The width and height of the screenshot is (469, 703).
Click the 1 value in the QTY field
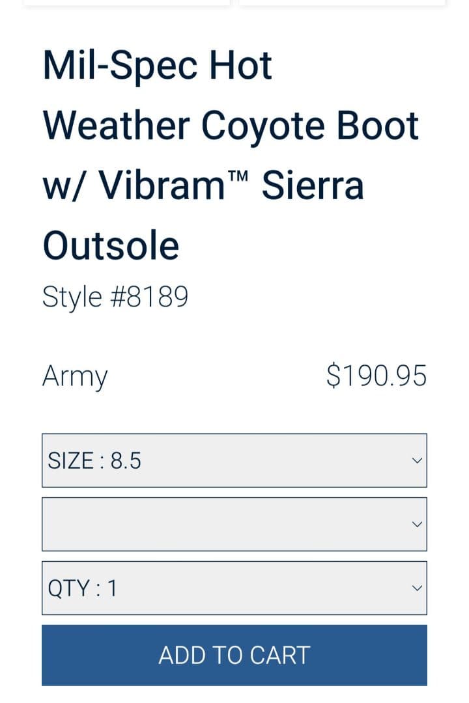(x=112, y=588)
